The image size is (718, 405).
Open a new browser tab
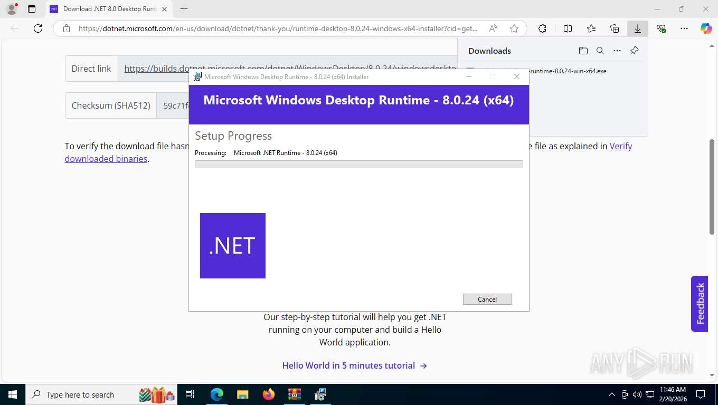click(184, 9)
